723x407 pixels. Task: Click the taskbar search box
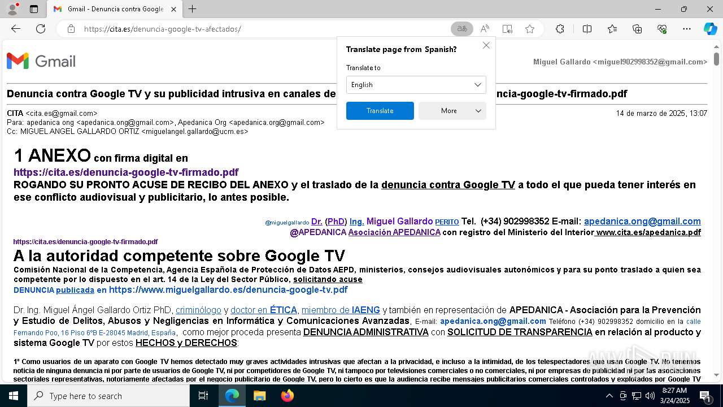click(108, 396)
